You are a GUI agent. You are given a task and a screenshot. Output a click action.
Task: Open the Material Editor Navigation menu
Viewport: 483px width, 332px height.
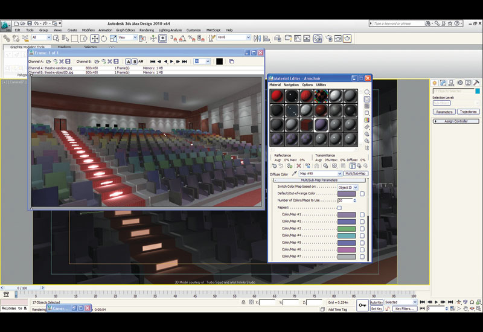pyautogui.click(x=291, y=85)
